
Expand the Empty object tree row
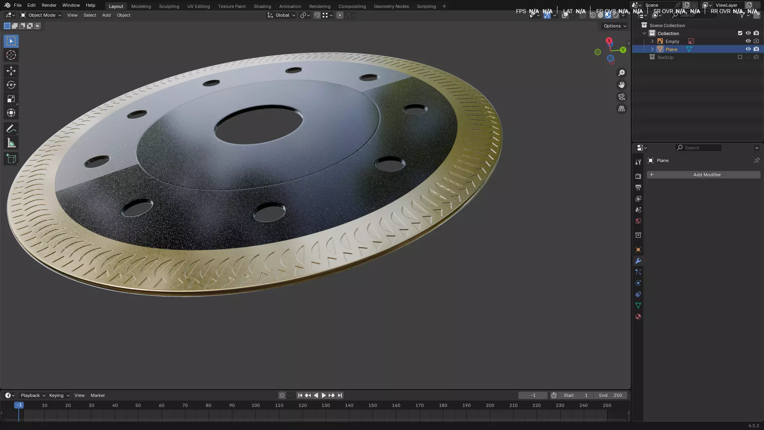(652, 41)
